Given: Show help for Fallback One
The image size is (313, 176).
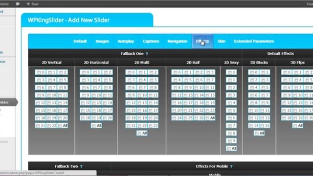Looking at the screenshot, I should (x=147, y=54).
